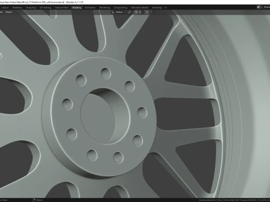The width and height of the screenshot is (270, 202).
Task: Open the snapping options dropdown
Action: [x=141, y=12]
